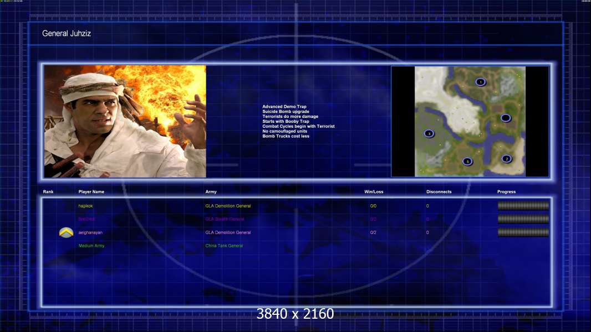Click the Progress column header
The width and height of the screenshot is (591, 332).
tap(506, 192)
